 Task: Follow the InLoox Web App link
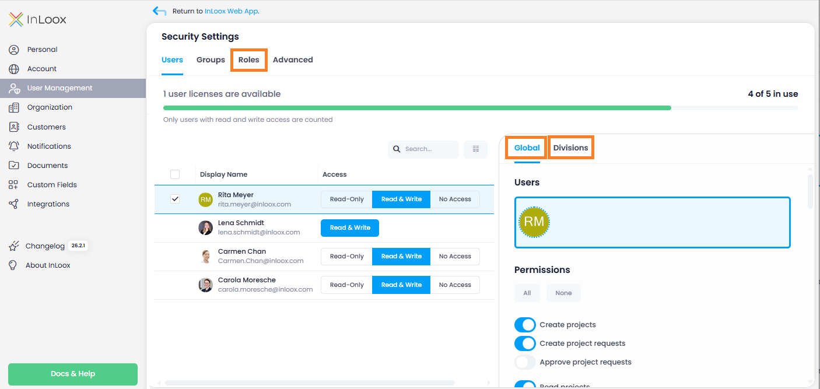[231, 11]
